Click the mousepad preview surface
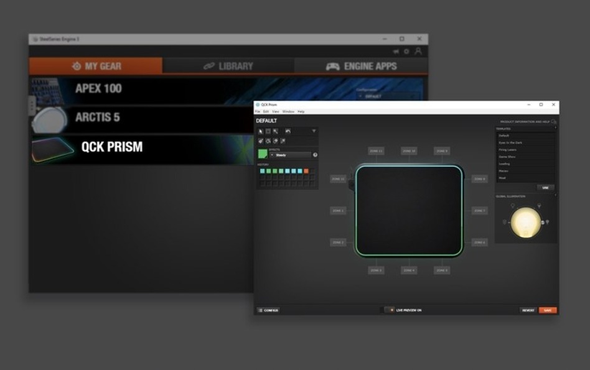The image size is (590, 370). pos(409,211)
